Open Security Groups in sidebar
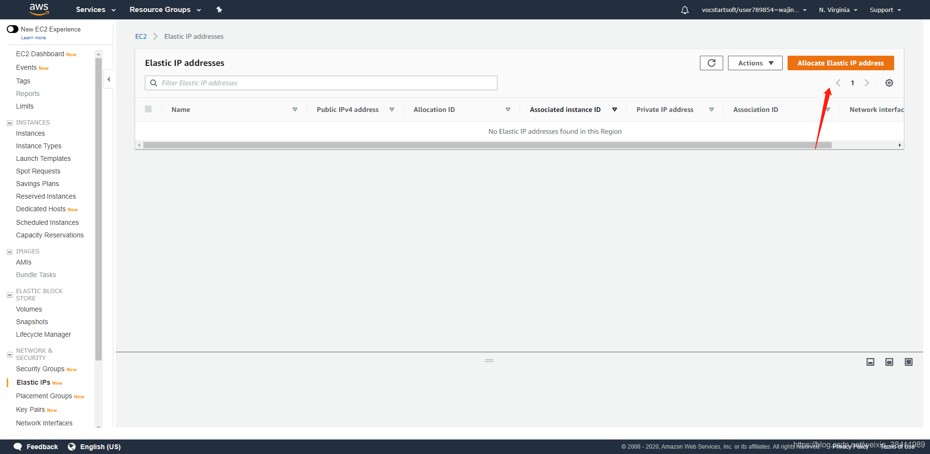Viewport: 930px width, 454px height. pyautogui.click(x=40, y=369)
